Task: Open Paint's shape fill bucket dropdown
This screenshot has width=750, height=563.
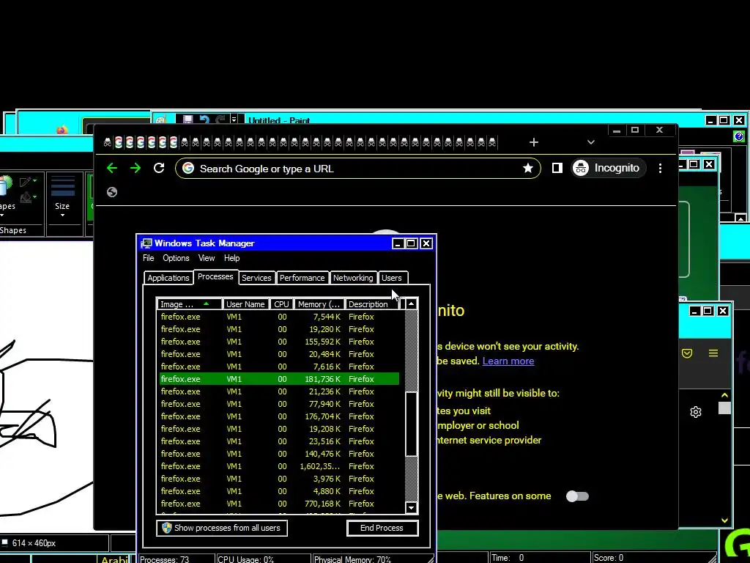Action: (28, 196)
